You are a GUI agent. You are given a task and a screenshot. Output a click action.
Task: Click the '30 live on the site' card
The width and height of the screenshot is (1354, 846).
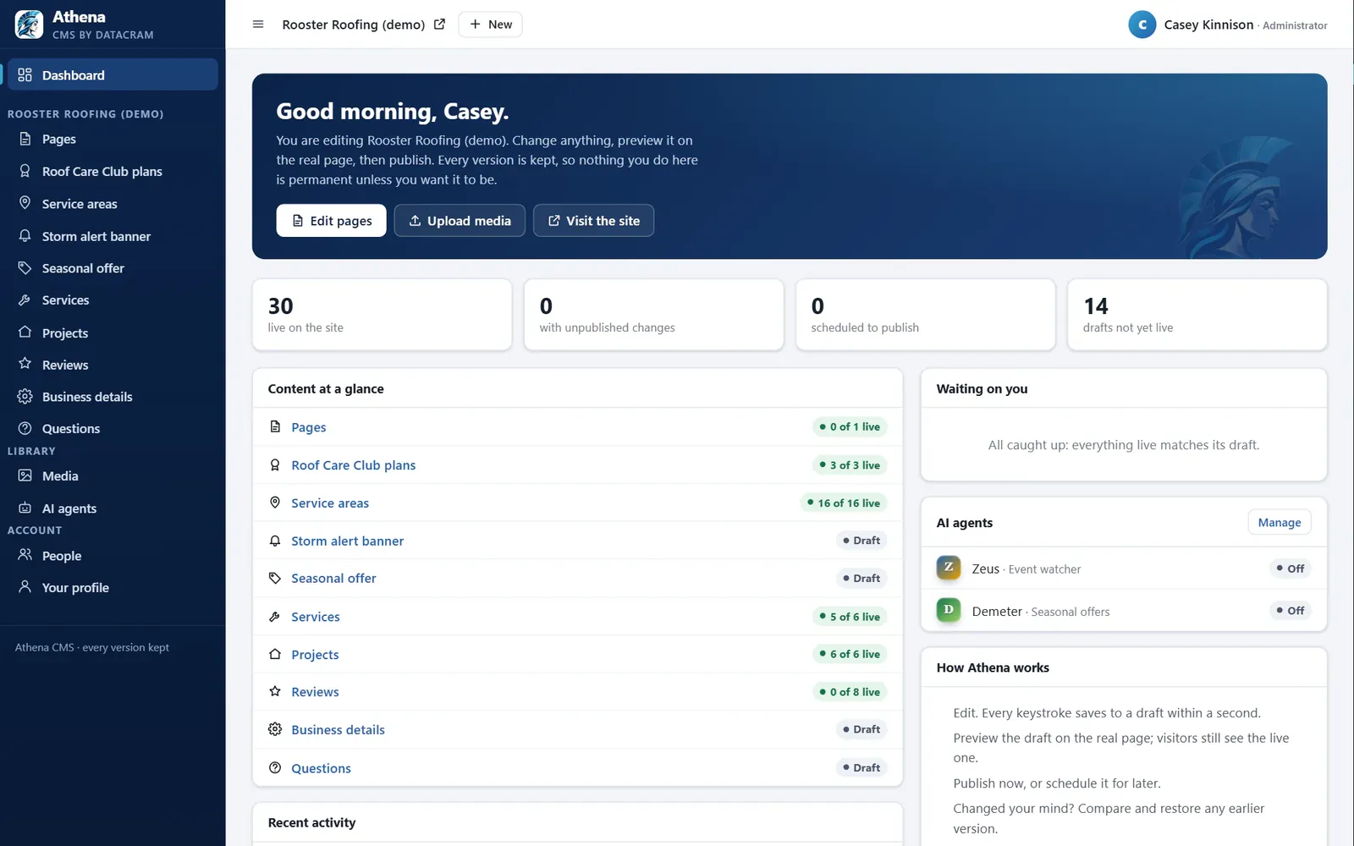click(x=382, y=315)
